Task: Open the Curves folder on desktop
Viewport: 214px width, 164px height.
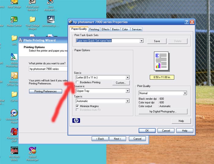Action: (x=14, y=95)
